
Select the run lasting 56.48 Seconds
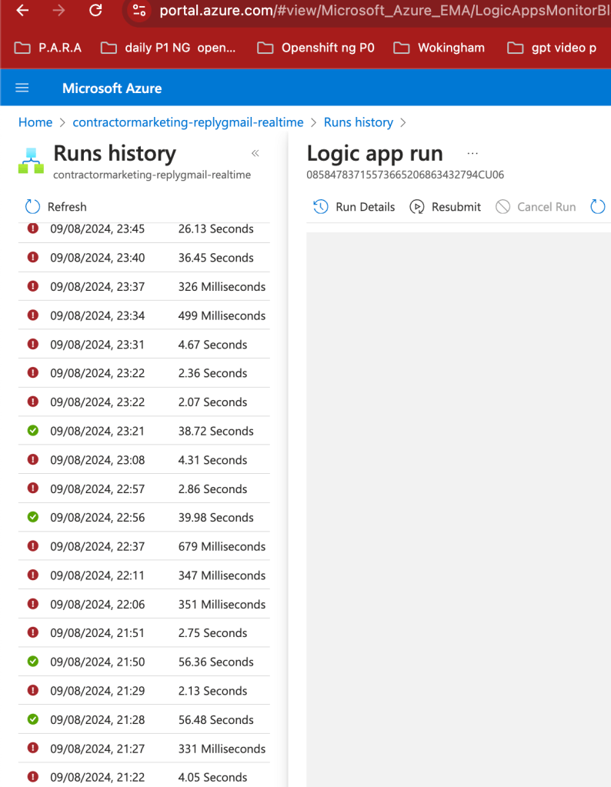click(x=144, y=719)
